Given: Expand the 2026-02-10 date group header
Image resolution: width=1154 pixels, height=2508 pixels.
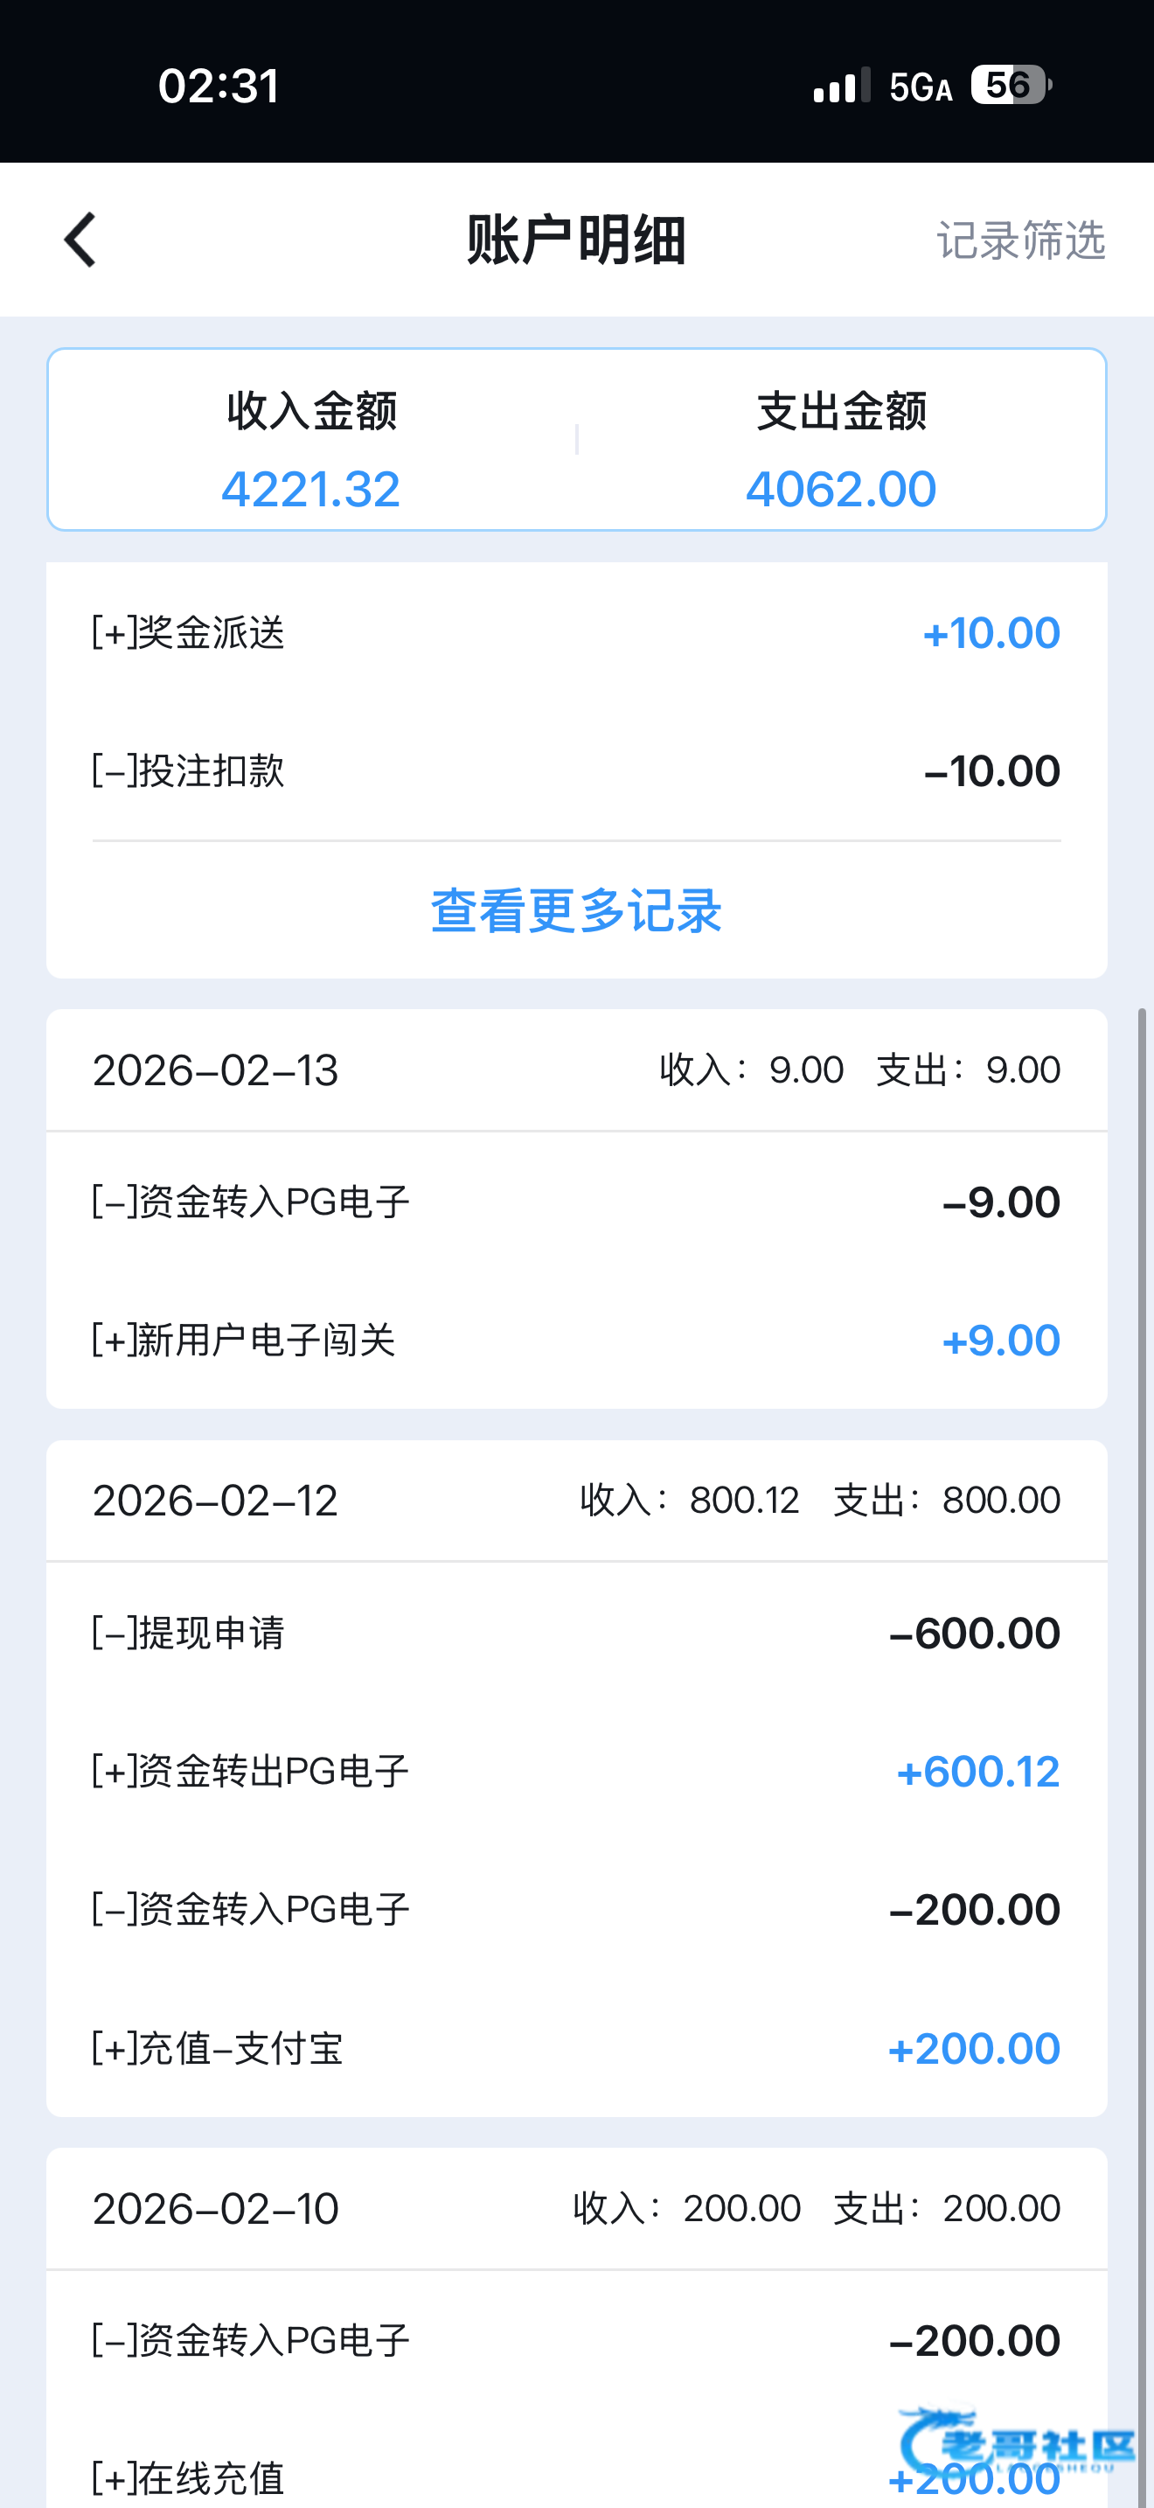Looking at the screenshot, I should [x=576, y=2208].
